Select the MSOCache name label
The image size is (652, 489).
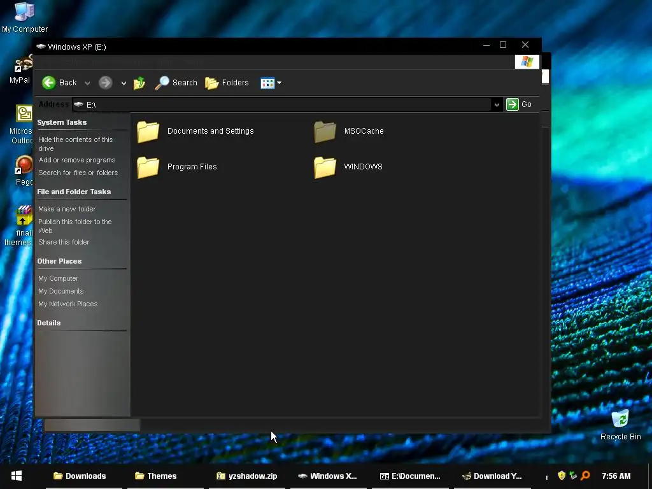pyautogui.click(x=364, y=131)
